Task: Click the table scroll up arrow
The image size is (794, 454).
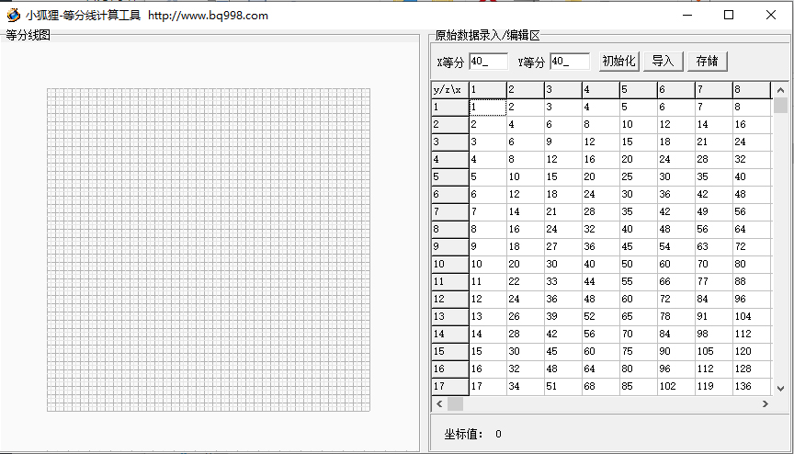Action: pyautogui.click(x=780, y=90)
